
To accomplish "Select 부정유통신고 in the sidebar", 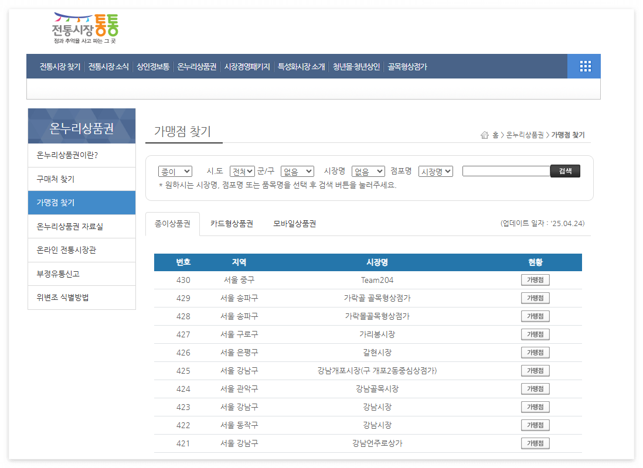I will (x=81, y=274).
